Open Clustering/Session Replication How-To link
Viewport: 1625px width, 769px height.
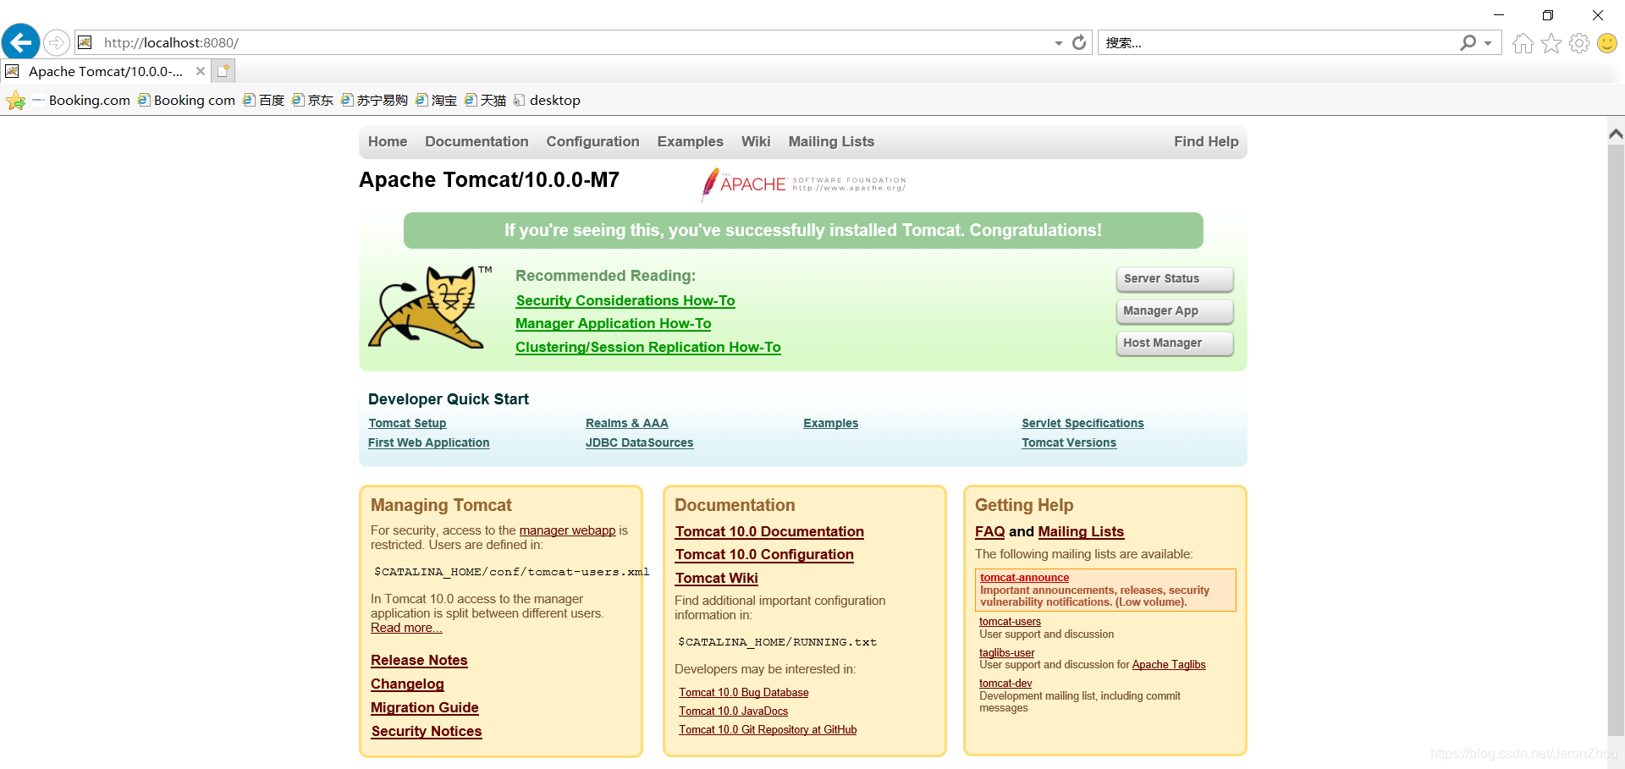(x=647, y=347)
